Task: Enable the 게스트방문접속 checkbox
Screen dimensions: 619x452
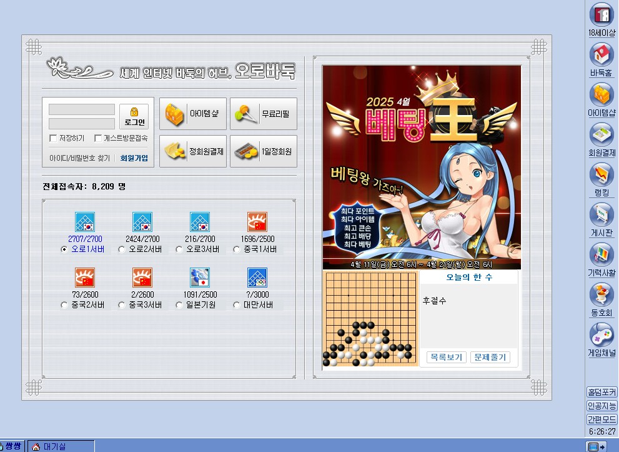Action: pos(98,138)
